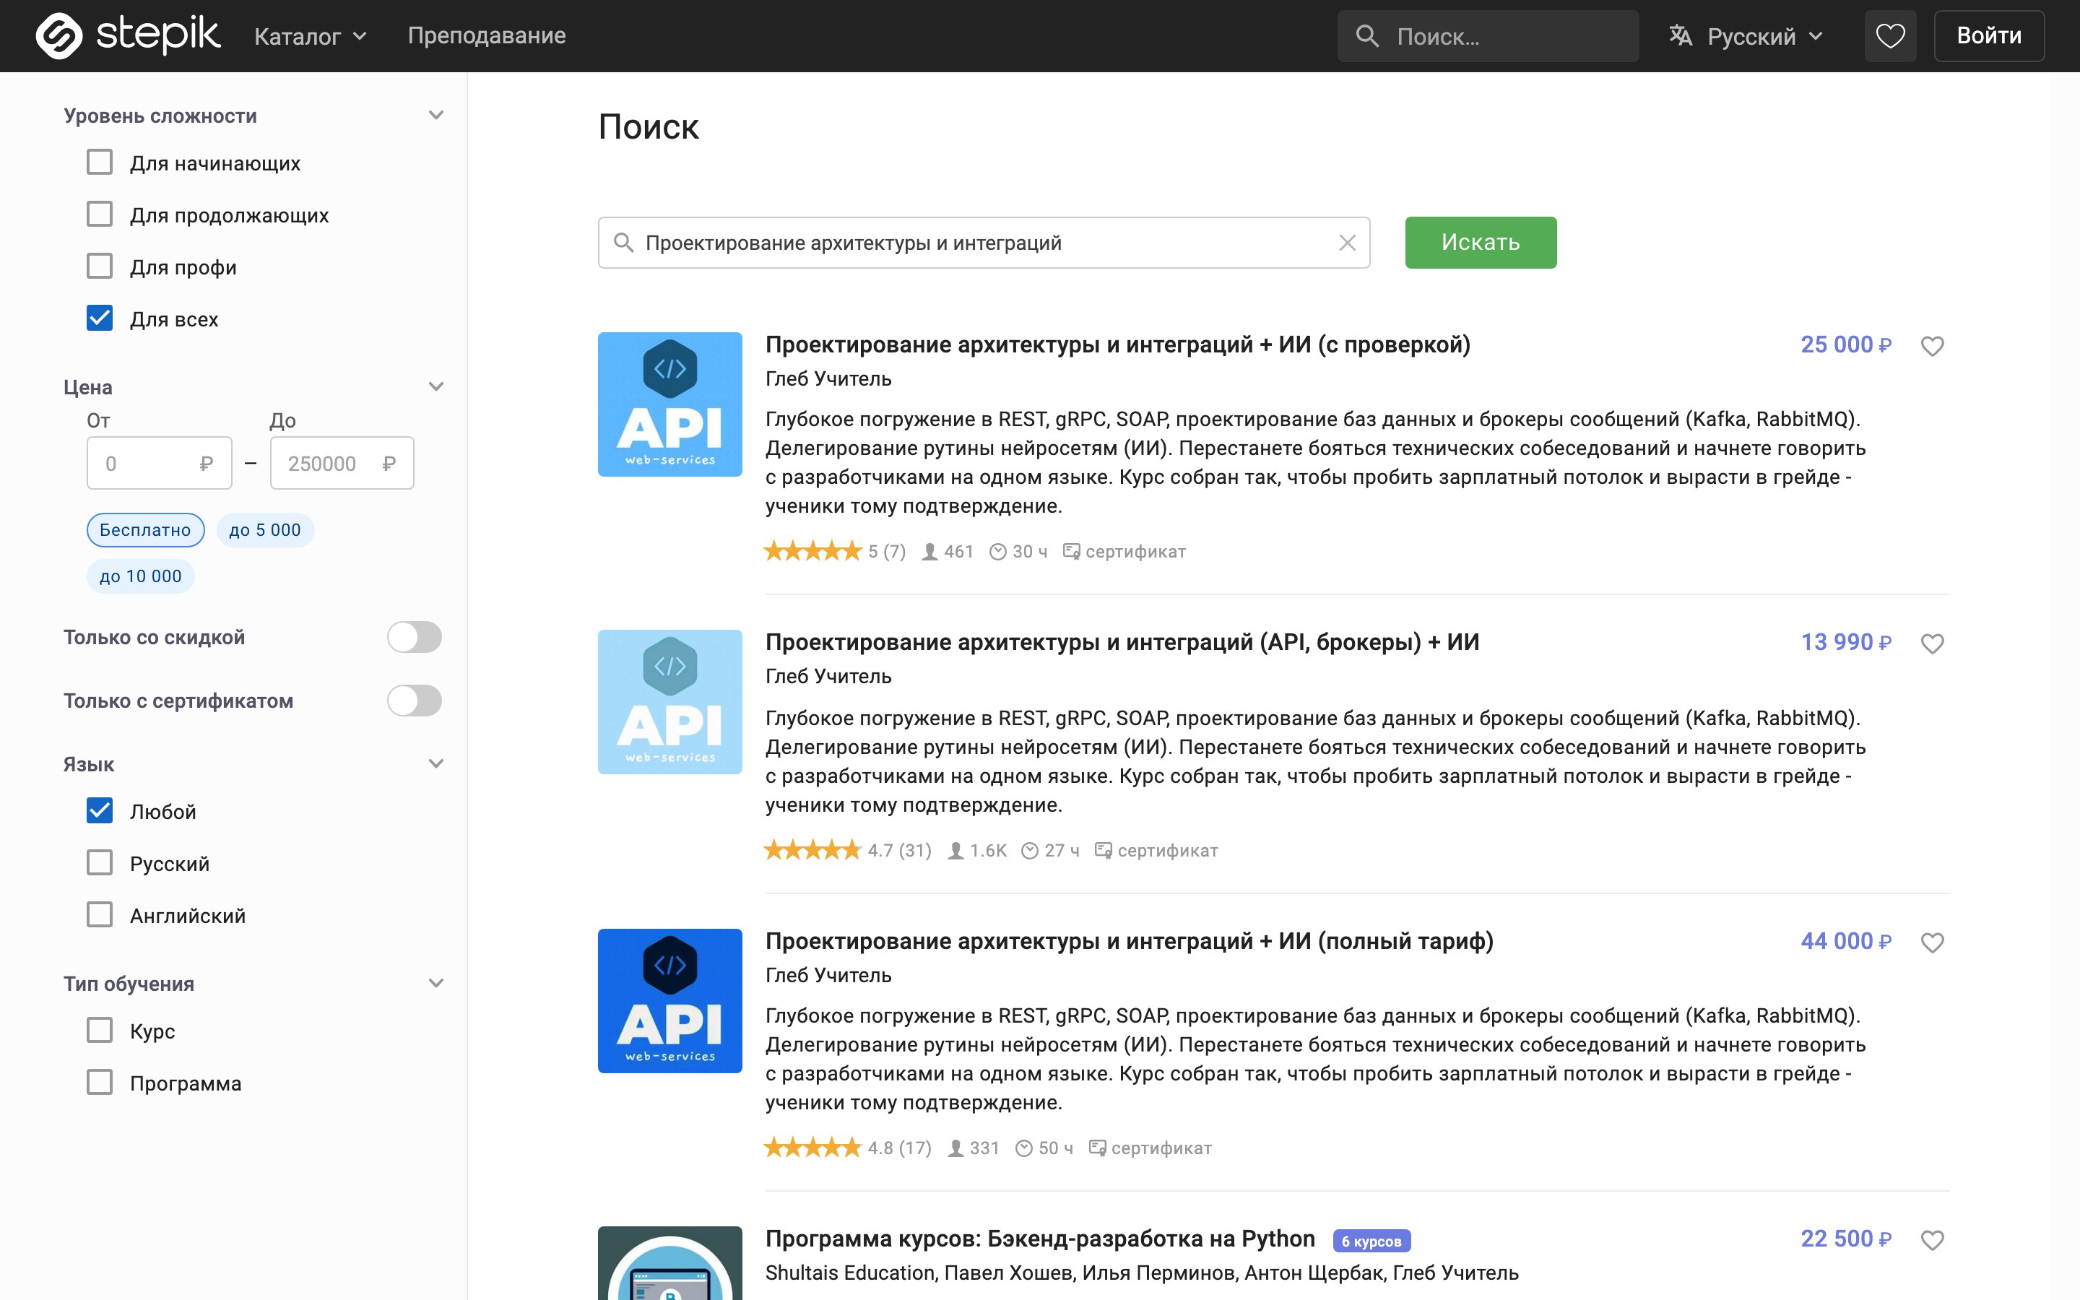2080x1300 pixels.
Task: Click the certificate icon of the 27 ч course
Action: pos(1103,850)
